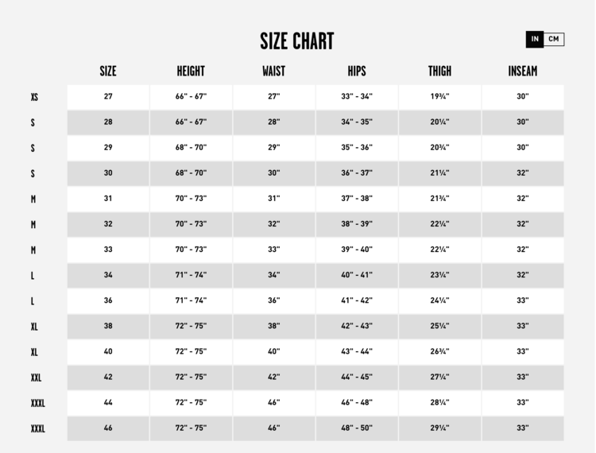Click the 48" - 50" hips cell
This screenshot has height=453, width=596.
click(357, 428)
